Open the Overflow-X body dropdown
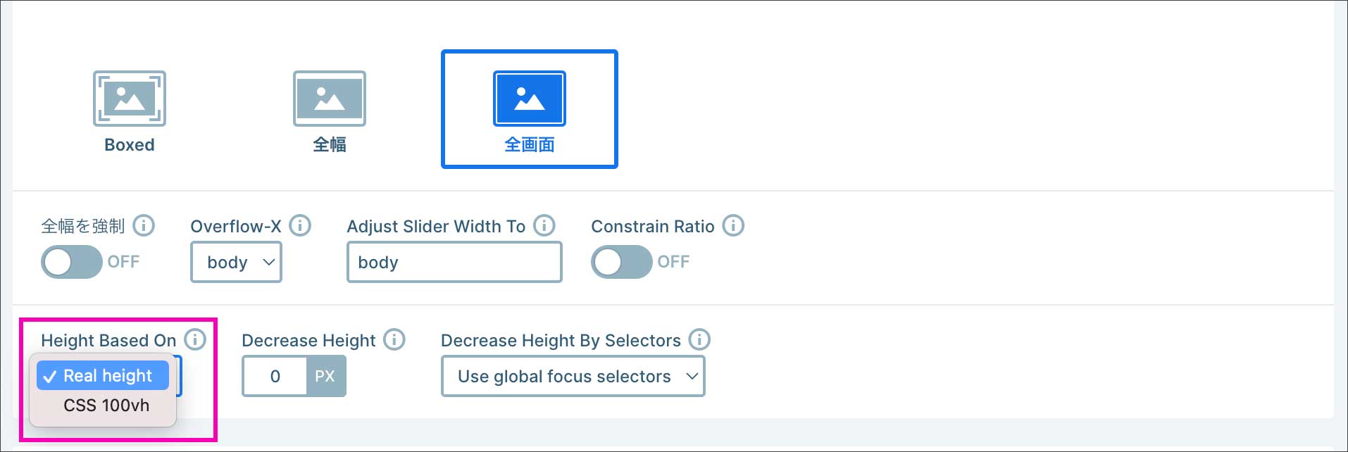1348x452 pixels. (x=236, y=262)
